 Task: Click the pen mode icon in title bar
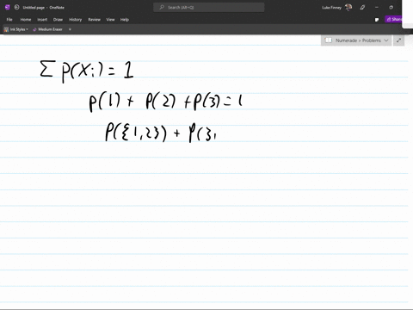click(x=362, y=8)
